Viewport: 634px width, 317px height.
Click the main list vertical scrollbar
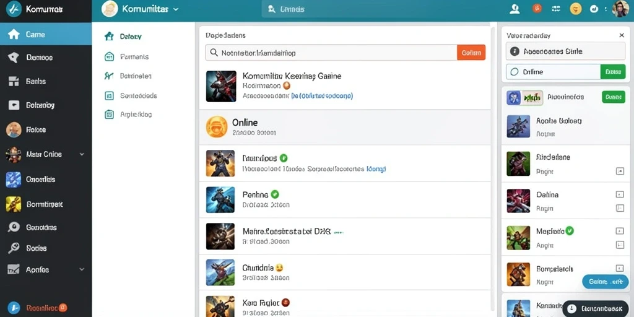coord(493,170)
